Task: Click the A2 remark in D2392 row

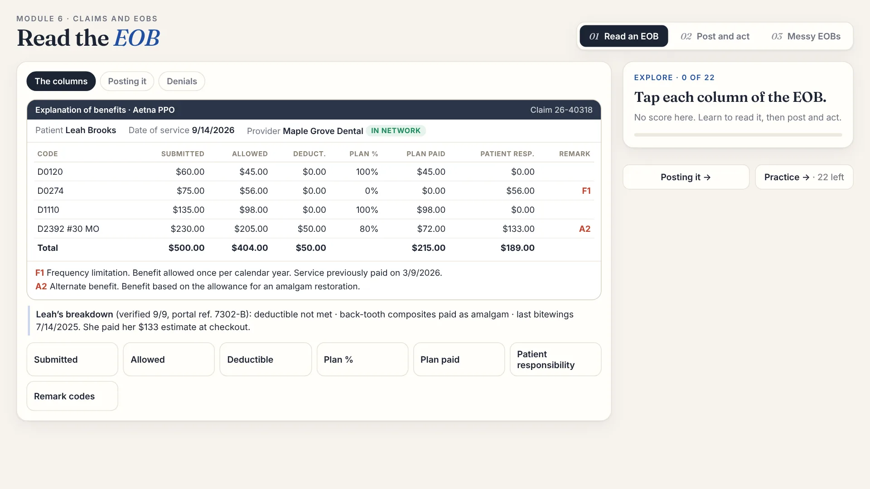Action: click(585, 229)
